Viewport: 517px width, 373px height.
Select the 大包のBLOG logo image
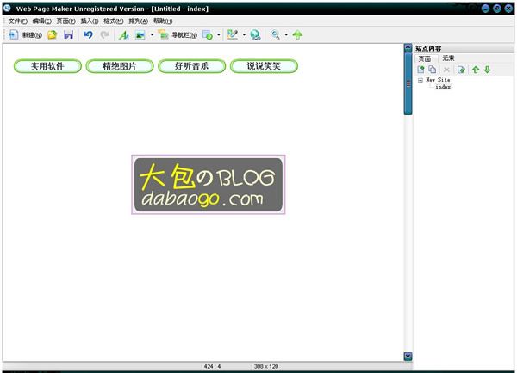click(209, 185)
